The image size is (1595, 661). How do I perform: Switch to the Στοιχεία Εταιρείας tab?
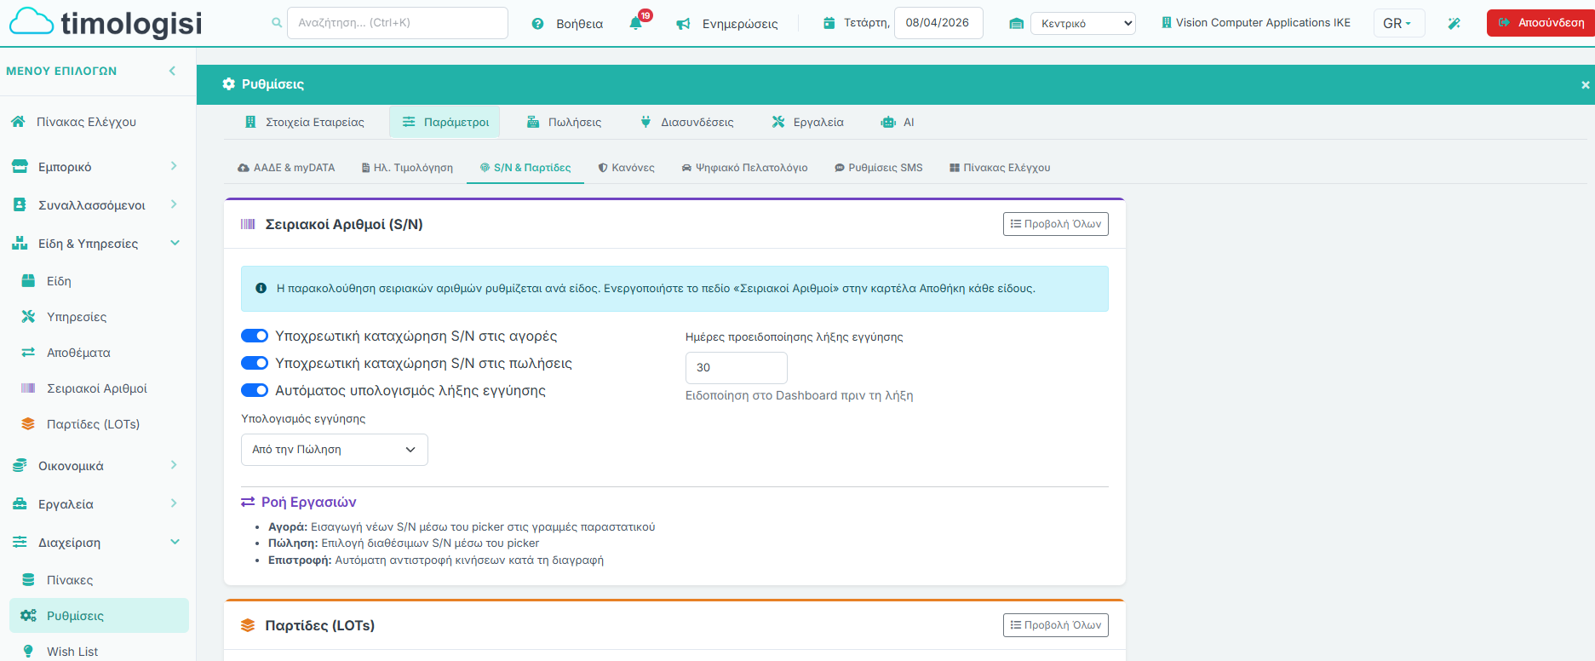click(304, 122)
